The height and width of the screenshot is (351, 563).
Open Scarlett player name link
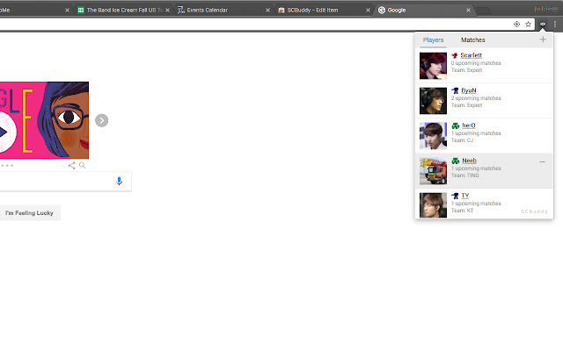click(x=472, y=55)
